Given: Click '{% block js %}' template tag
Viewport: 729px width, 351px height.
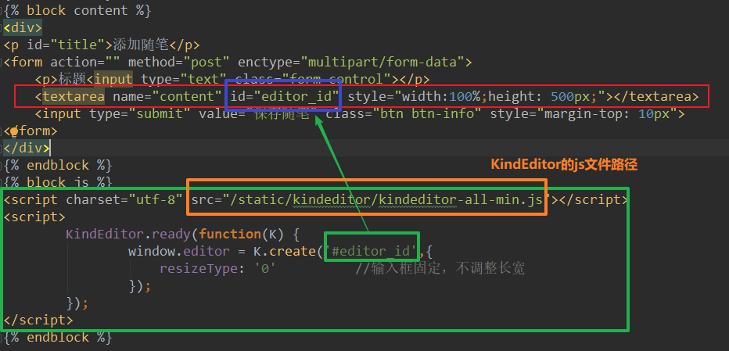Looking at the screenshot, I should click(58, 182).
